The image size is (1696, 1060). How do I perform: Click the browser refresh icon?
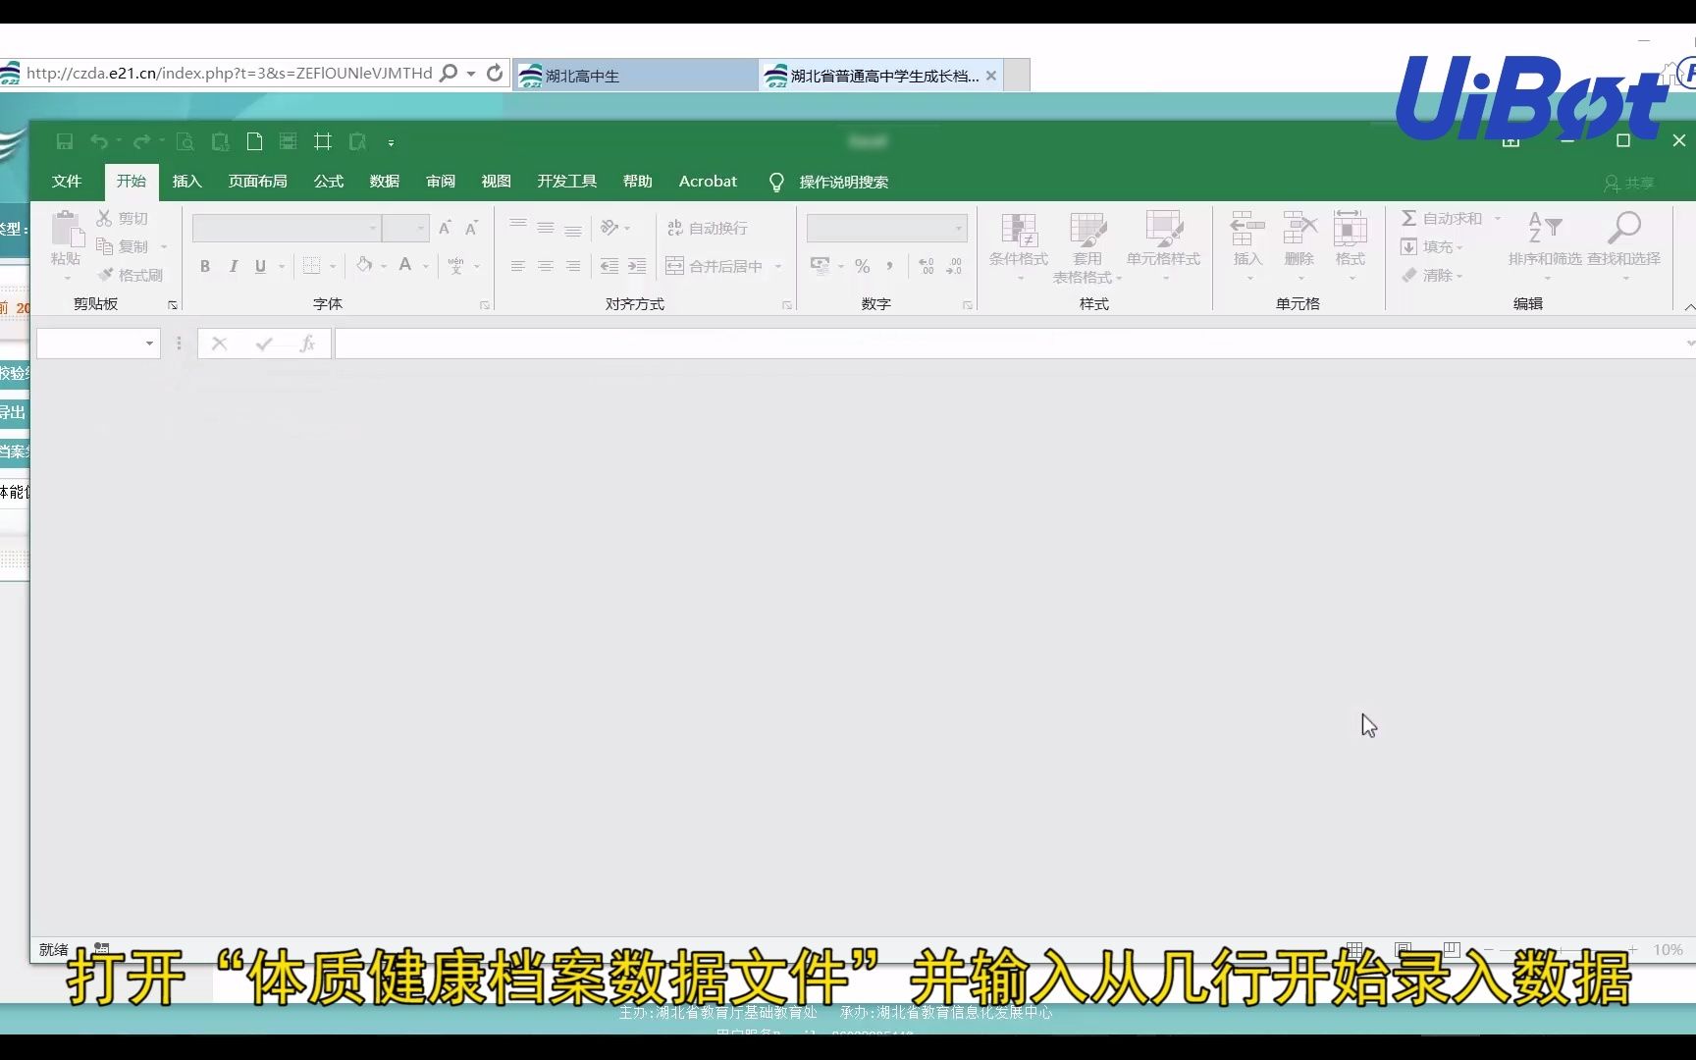pyautogui.click(x=495, y=73)
